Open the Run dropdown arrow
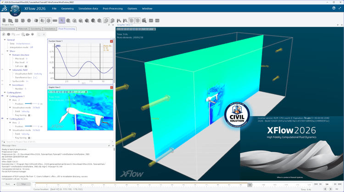 point(14,184)
